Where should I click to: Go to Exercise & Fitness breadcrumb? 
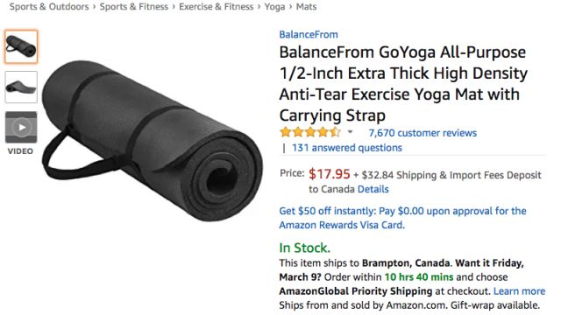tap(217, 7)
